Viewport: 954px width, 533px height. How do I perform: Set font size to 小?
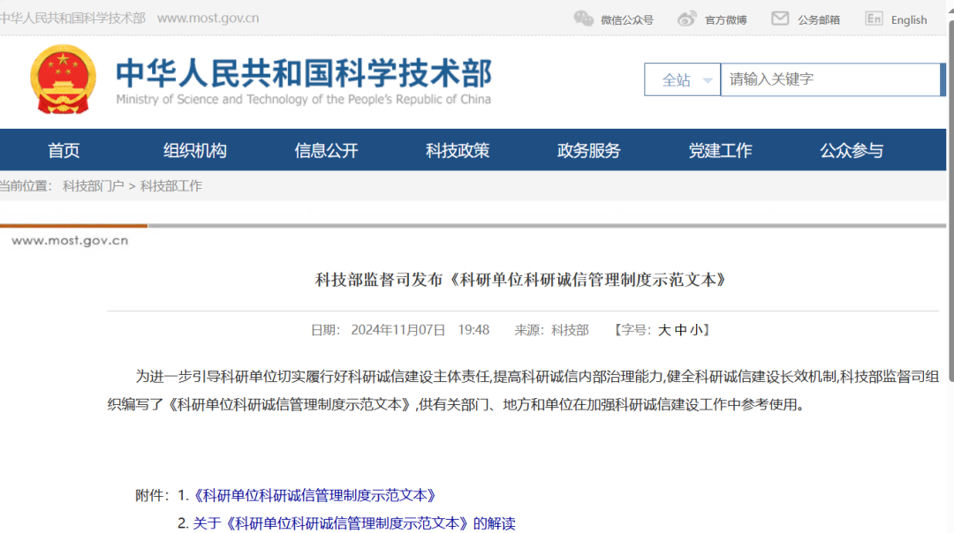point(696,330)
